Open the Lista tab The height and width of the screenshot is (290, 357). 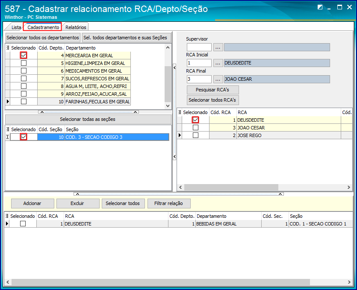point(16,27)
